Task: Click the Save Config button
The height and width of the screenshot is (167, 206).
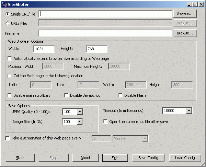Action: (x=148, y=158)
